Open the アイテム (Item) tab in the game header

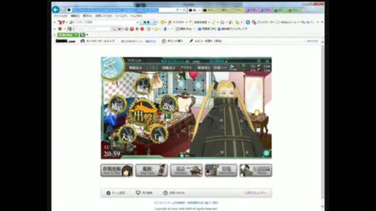click(186, 68)
